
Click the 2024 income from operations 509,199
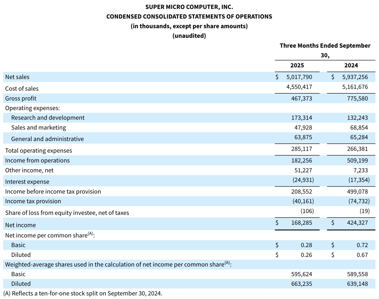[x=357, y=160]
